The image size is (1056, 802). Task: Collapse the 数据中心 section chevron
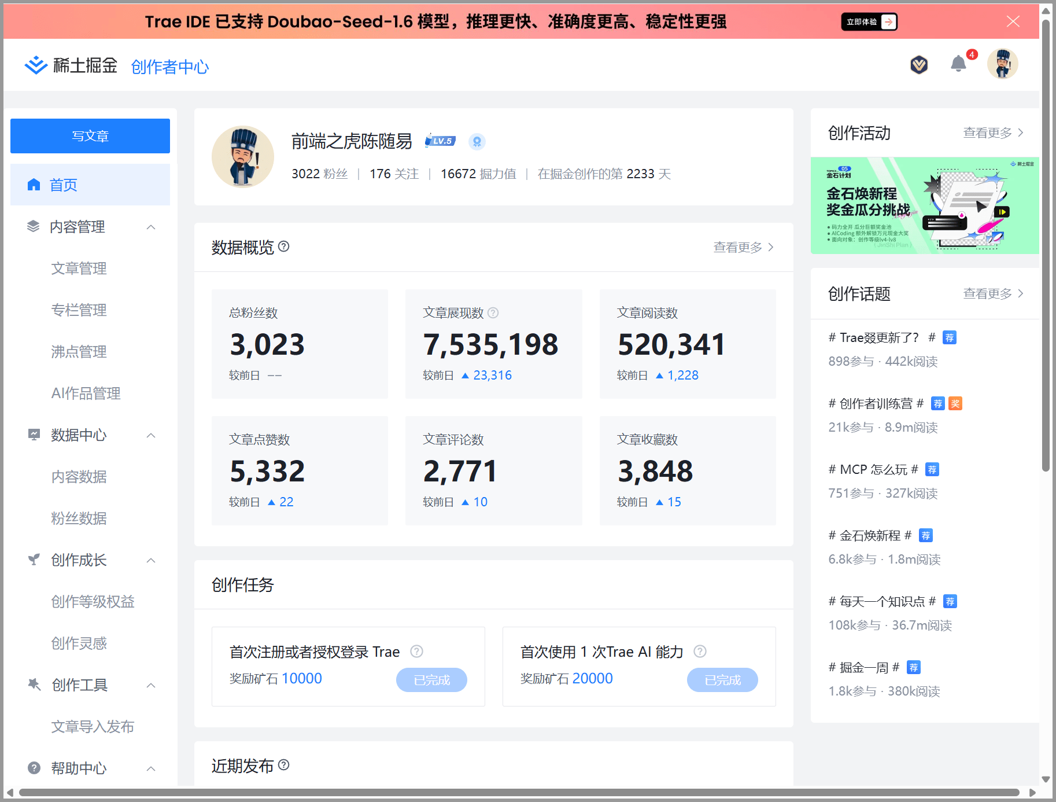pyautogui.click(x=151, y=435)
